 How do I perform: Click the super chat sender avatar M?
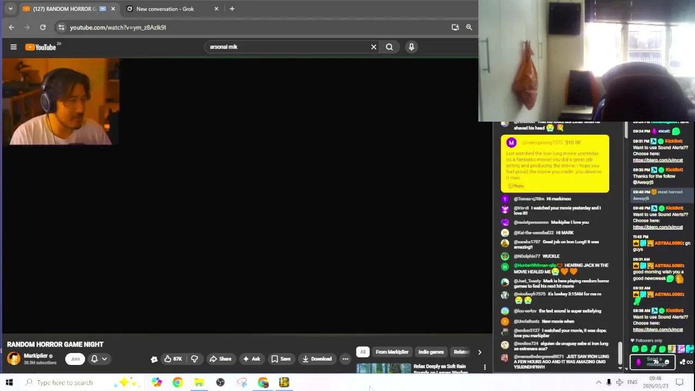(511, 143)
